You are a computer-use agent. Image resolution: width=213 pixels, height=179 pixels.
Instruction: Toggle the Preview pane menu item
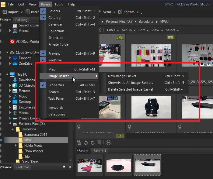(x=69, y=53)
